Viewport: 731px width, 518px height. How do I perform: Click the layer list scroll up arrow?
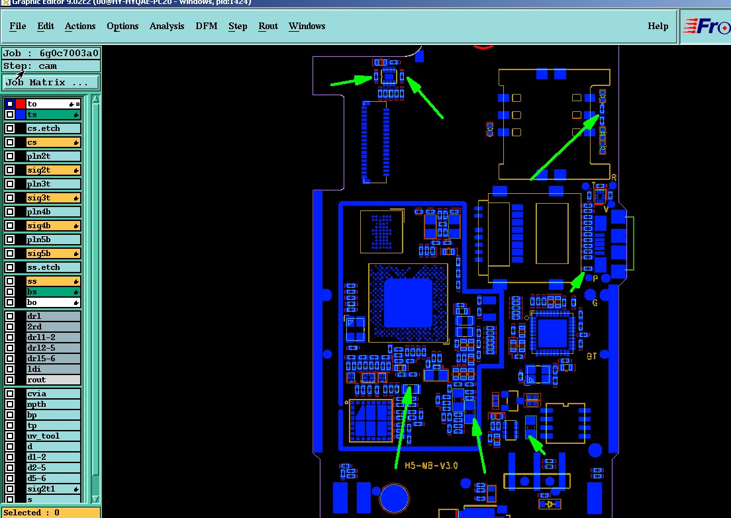tap(95, 99)
